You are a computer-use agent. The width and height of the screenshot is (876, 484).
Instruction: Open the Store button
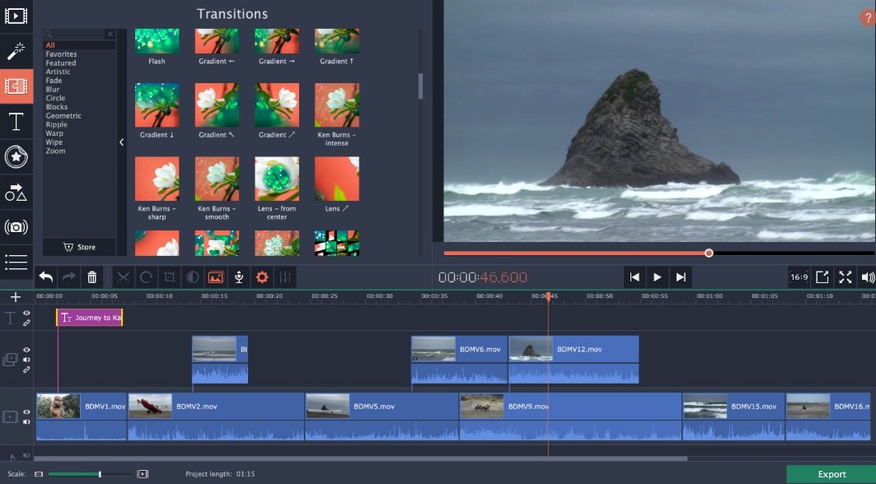coord(79,247)
